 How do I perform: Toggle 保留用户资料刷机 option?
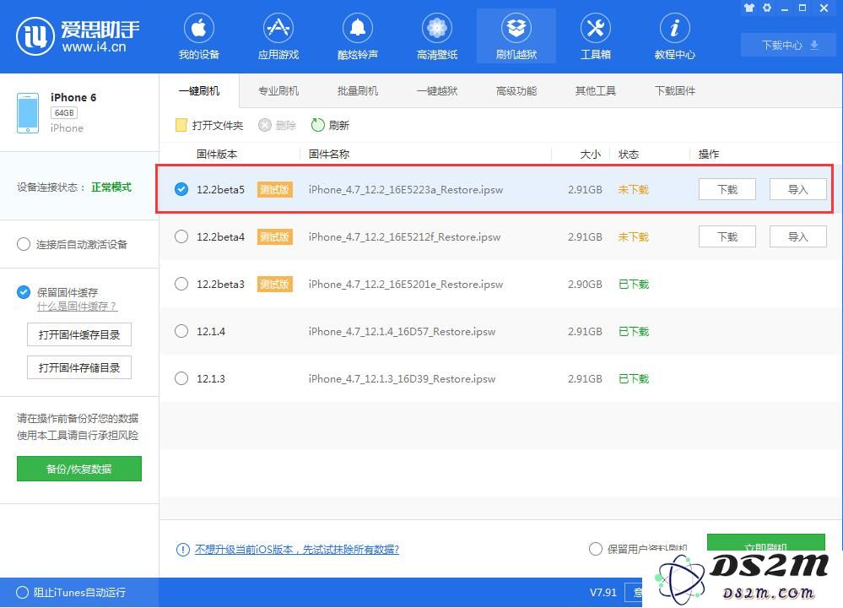click(595, 549)
